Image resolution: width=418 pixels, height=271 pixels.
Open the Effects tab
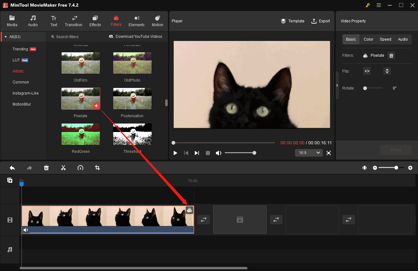(95, 21)
